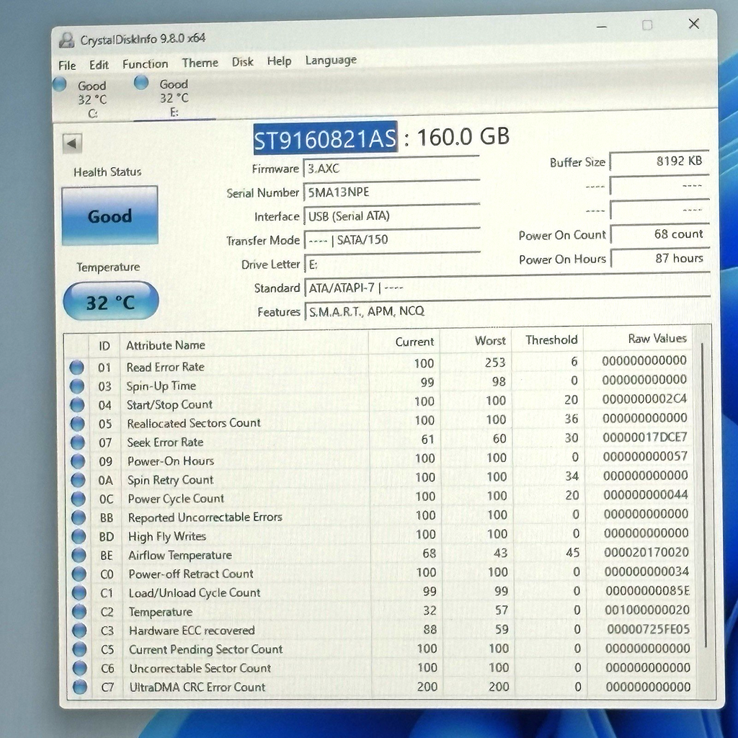
Task: Click status dot for Power Cycle Count
Action: coord(78,499)
